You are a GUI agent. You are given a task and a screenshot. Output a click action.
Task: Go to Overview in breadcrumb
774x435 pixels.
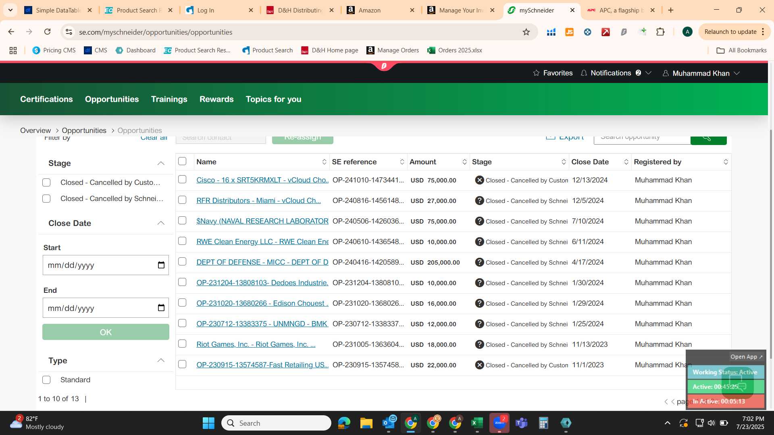35,130
